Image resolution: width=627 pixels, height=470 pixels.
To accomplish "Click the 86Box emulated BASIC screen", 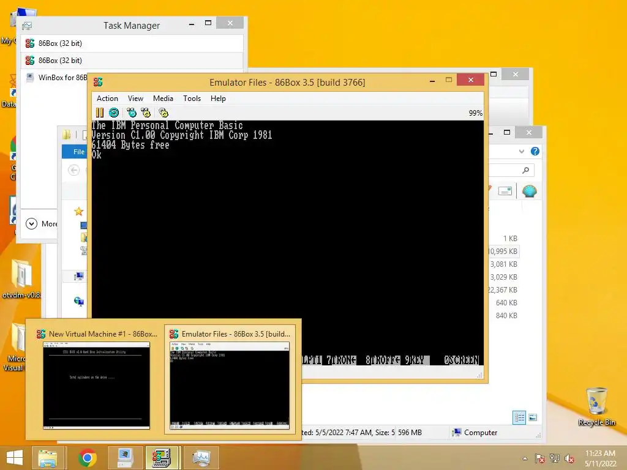I will point(288,242).
